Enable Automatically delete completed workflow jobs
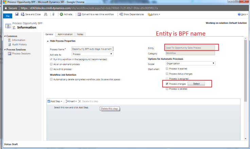Image resolution: width=250 pixels, height=149 pixels. click(51, 79)
